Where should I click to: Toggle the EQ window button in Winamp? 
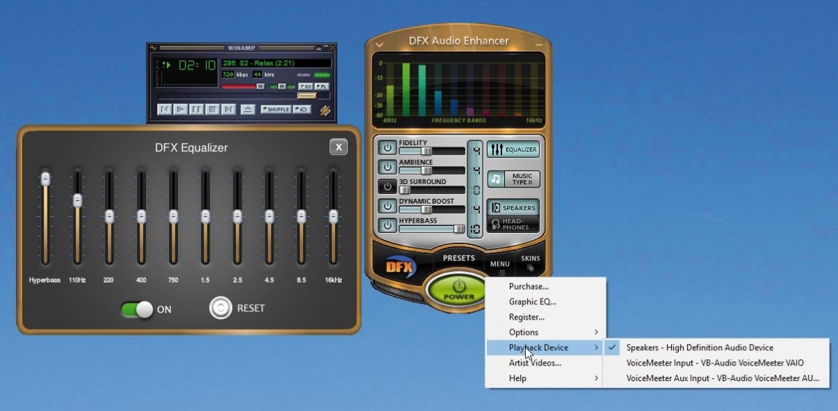tap(305, 87)
